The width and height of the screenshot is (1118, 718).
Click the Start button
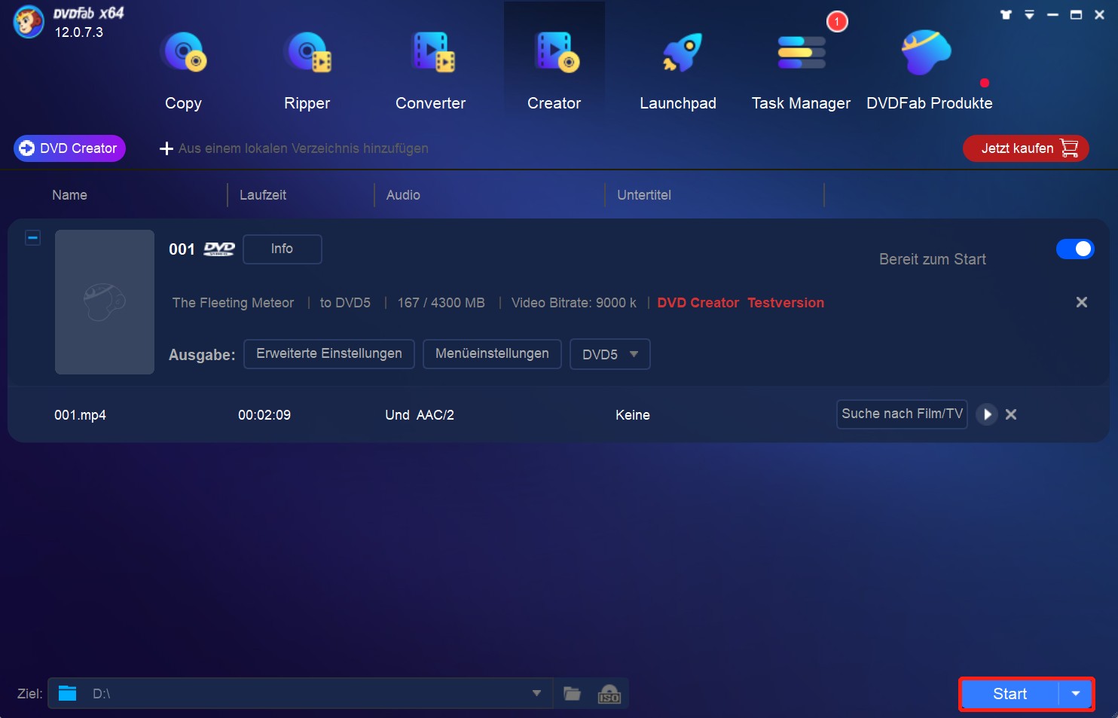(x=1010, y=694)
